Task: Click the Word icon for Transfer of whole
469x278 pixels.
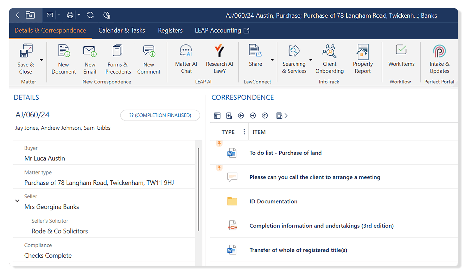Action: pyautogui.click(x=232, y=250)
